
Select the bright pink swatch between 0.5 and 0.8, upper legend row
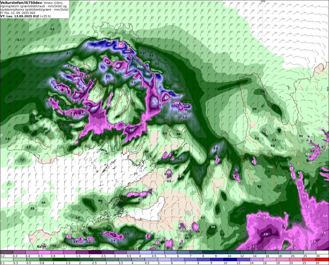coord(44,252)
